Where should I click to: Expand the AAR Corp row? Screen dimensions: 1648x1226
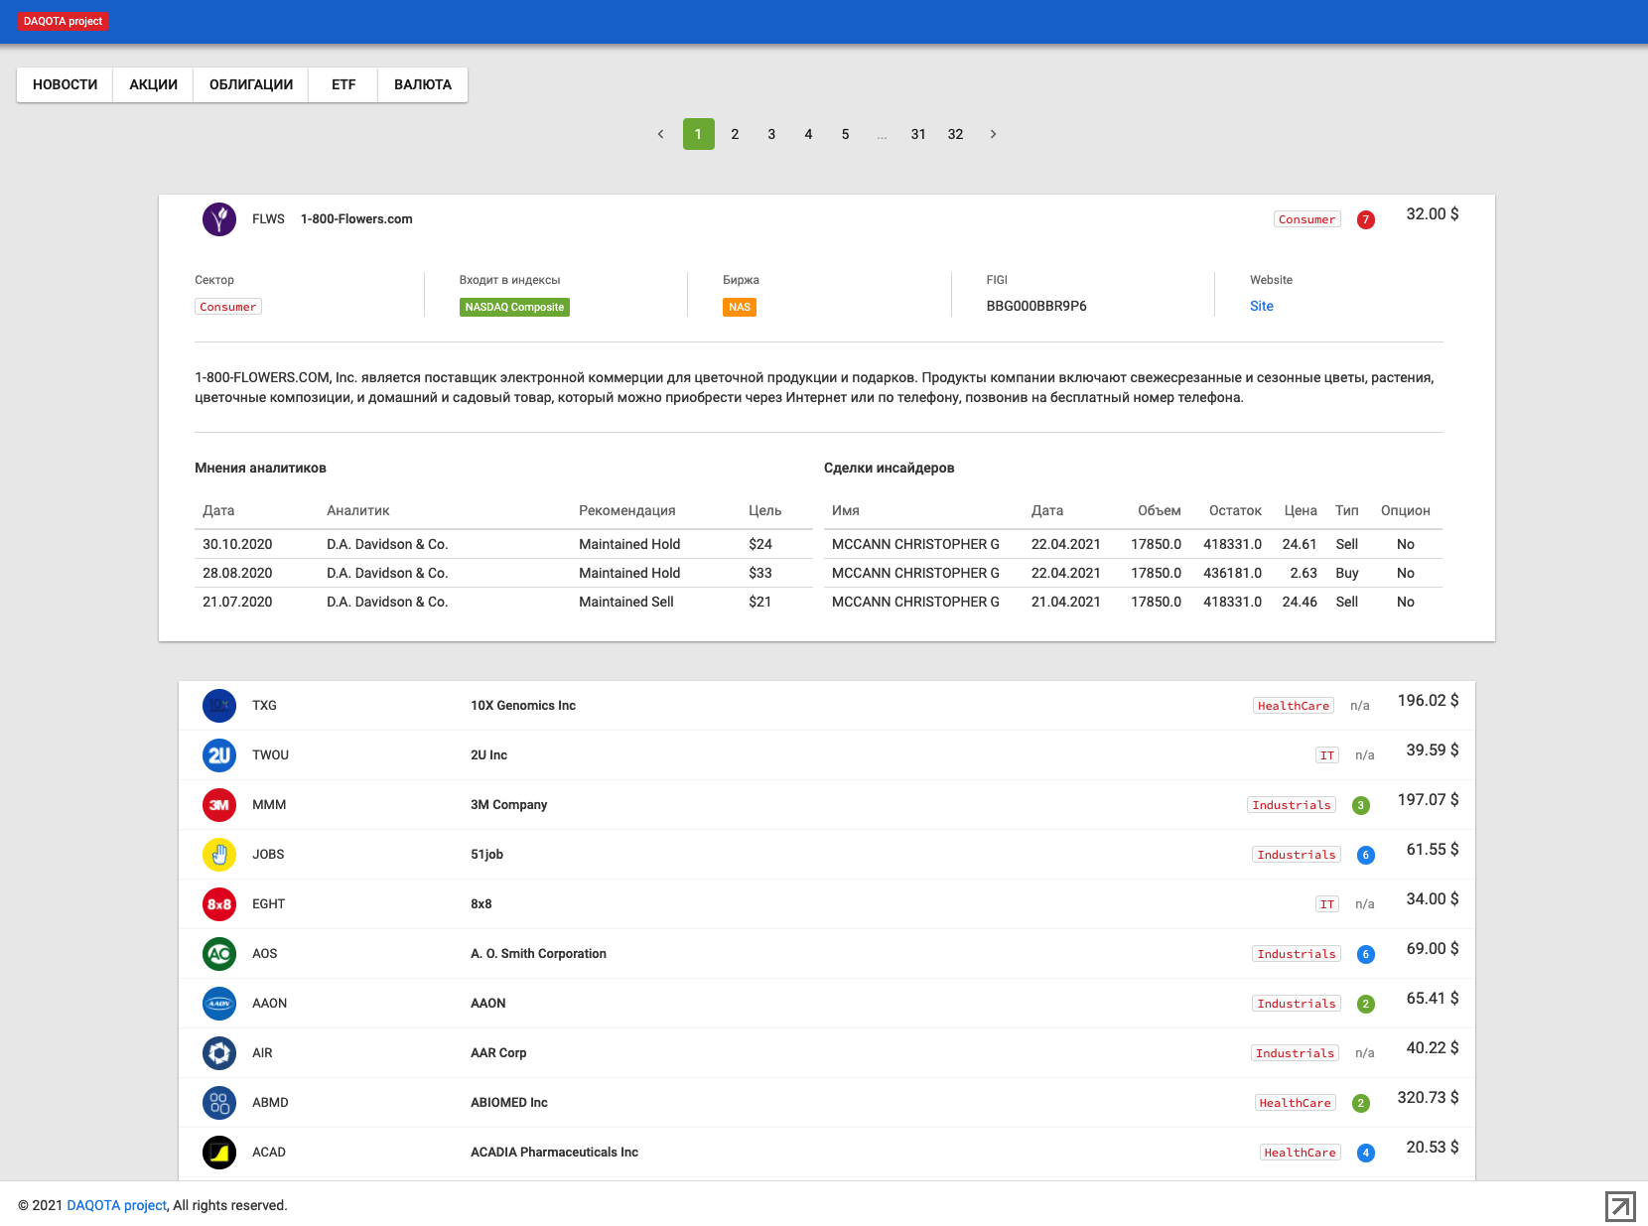(827, 1053)
